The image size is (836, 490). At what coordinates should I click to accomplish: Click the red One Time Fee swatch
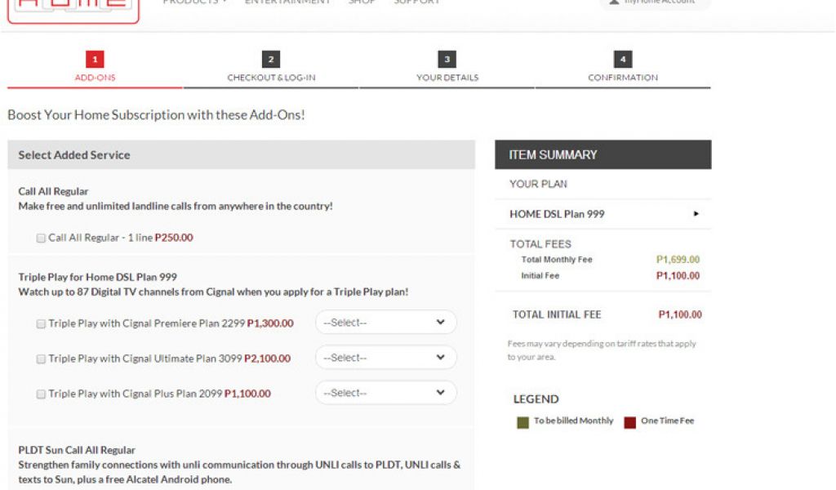[629, 422]
